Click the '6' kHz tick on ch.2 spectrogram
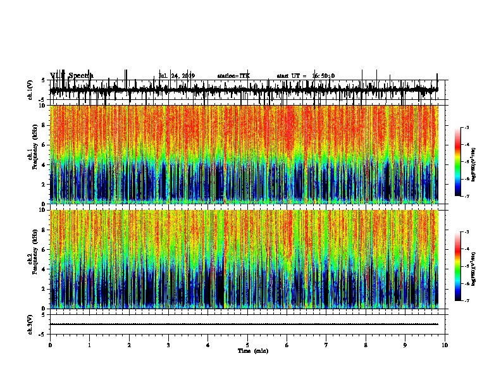The width and height of the screenshot is (501, 387). pyautogui.click(x=44, y=250)
